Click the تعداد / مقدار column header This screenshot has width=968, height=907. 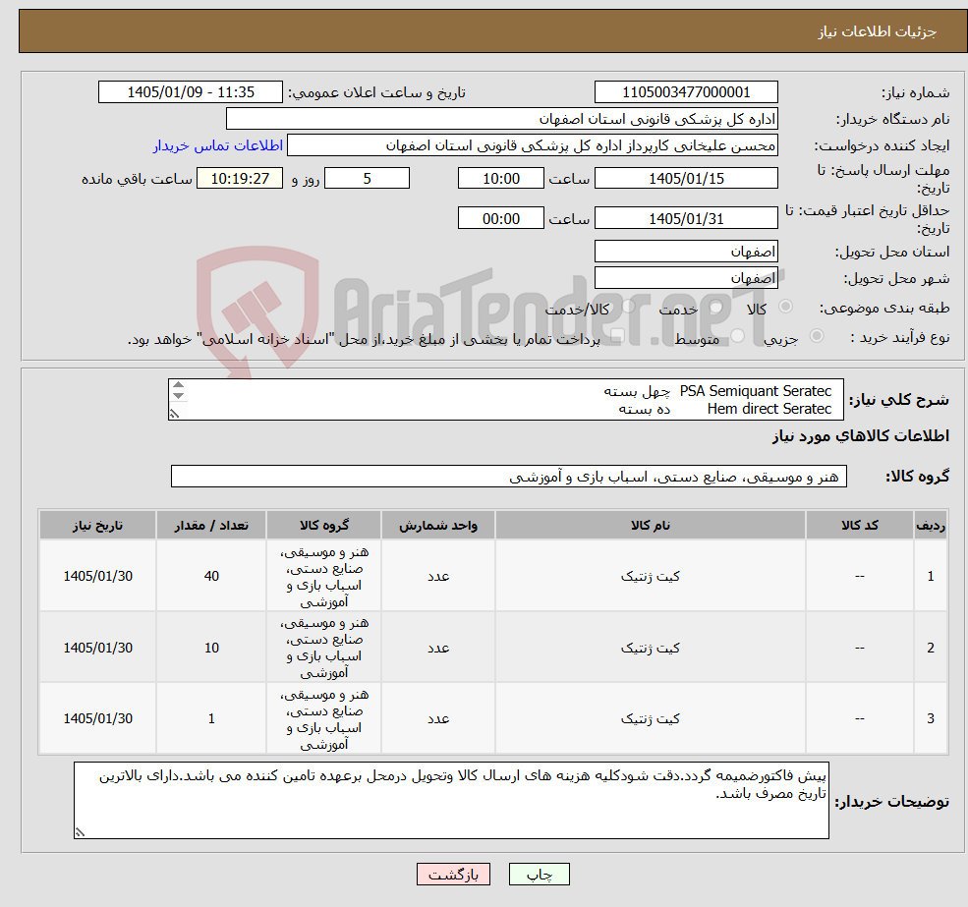click(211, 525)
